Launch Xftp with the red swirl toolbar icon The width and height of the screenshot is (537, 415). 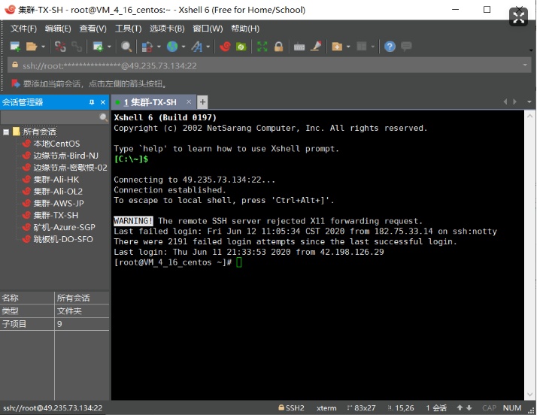[225, 46]
